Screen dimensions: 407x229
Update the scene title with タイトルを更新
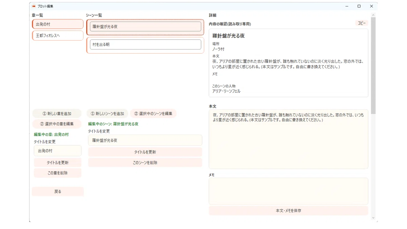tap(145, 152)
